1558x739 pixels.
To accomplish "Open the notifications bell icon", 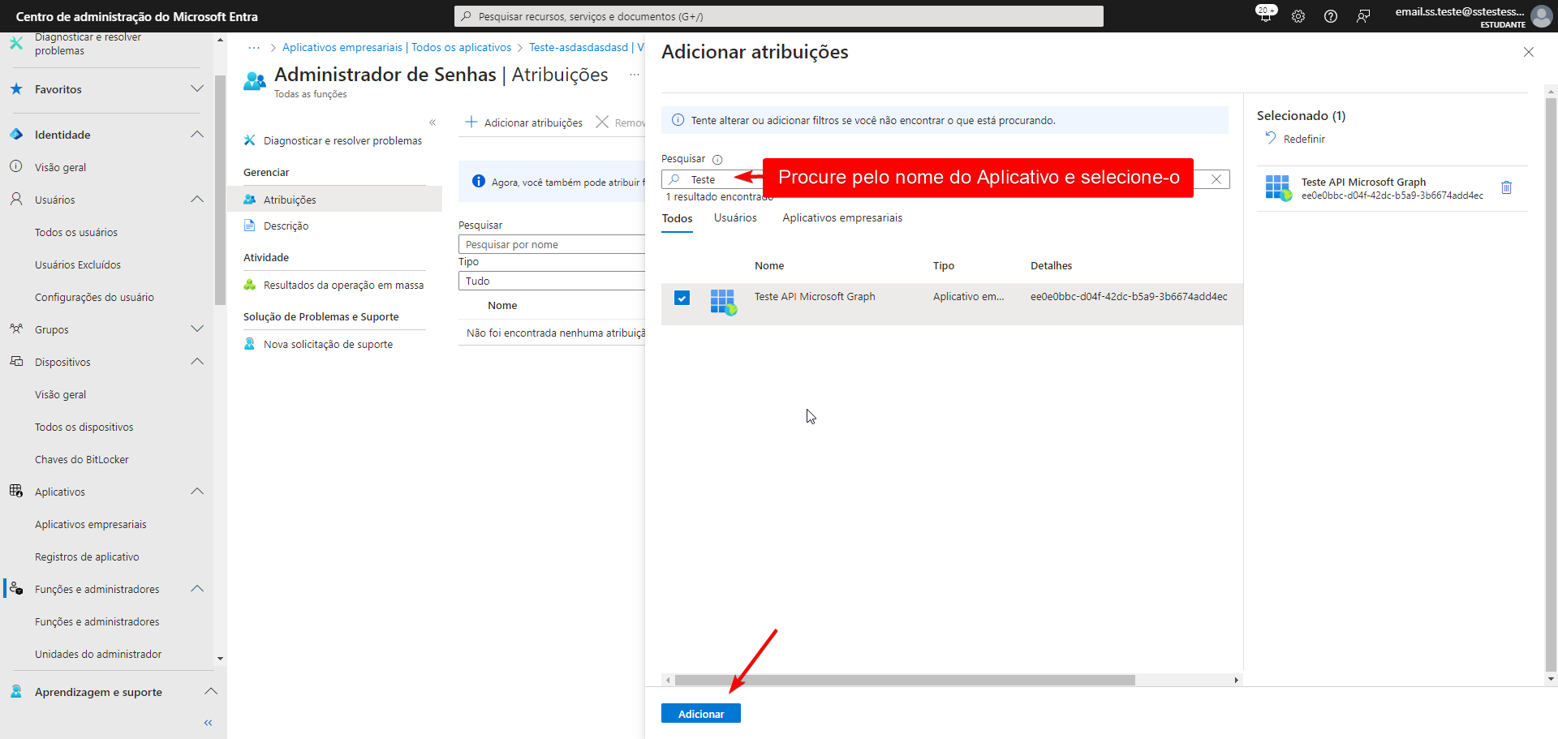I will 1265,15.
